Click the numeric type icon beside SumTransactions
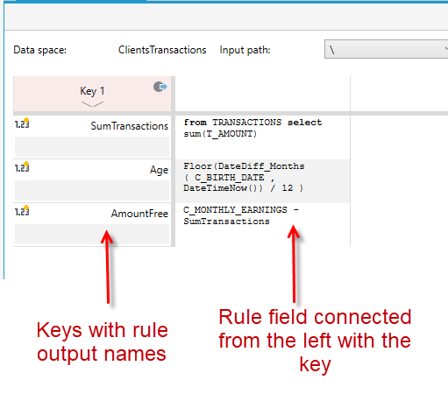 coord(22,123)
